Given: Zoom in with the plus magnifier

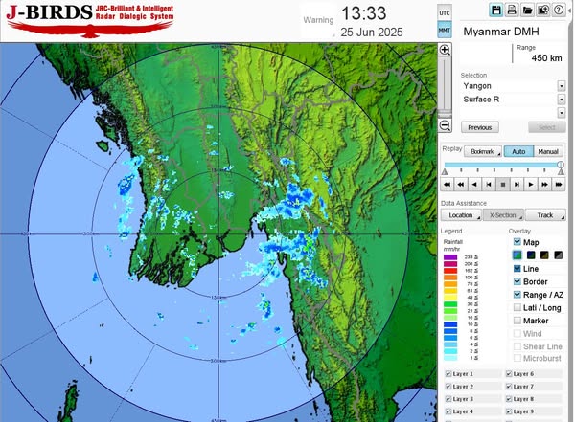Looking at the screenshot, I should click(x=445, y=50).
